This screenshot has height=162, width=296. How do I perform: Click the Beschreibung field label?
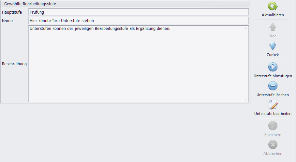(x=14, y=64)
